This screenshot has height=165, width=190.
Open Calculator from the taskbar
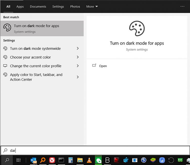pyautogui.click(x=70, y=160)
